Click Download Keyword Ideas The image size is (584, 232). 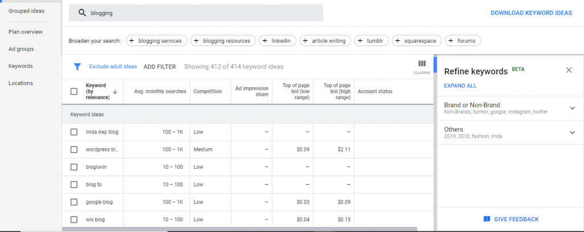(x=530, y=13)
